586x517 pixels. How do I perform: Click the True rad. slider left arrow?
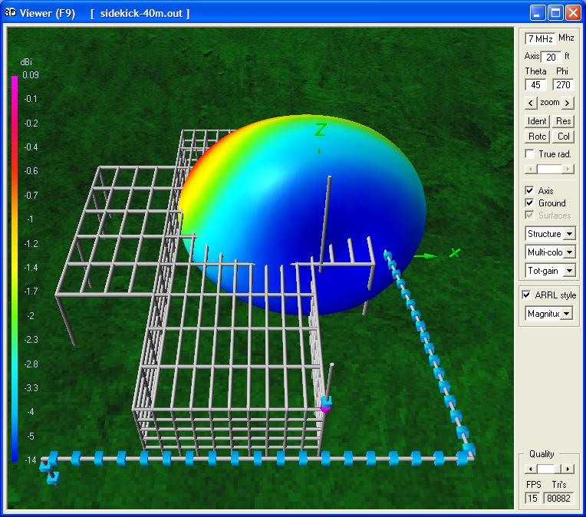(529, 170)
